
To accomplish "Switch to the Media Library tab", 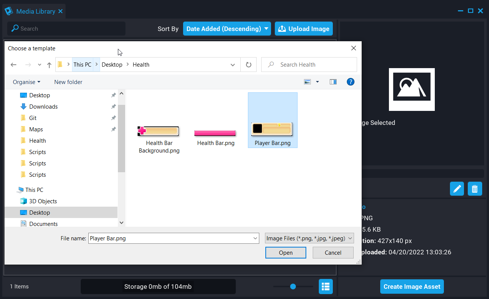I will click(35, 11).
